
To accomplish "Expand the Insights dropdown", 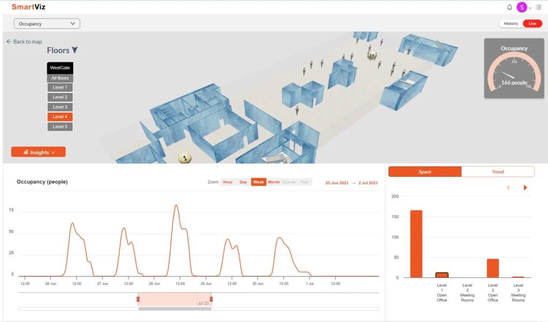I will (39, 152).
